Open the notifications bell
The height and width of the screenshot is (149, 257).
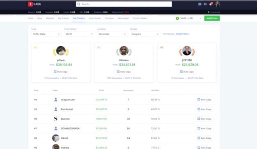[x=211, y=4]
